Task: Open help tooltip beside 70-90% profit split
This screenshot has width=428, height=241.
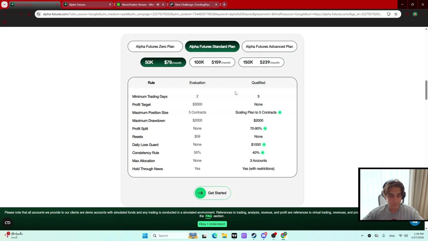Action: [265, 129]
